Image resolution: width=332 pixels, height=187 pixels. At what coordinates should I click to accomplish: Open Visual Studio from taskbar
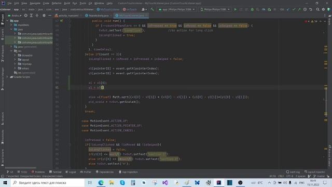[x=165, y=182]
